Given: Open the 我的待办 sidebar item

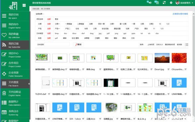Looking at the screenshot, I should coord(15,26).
